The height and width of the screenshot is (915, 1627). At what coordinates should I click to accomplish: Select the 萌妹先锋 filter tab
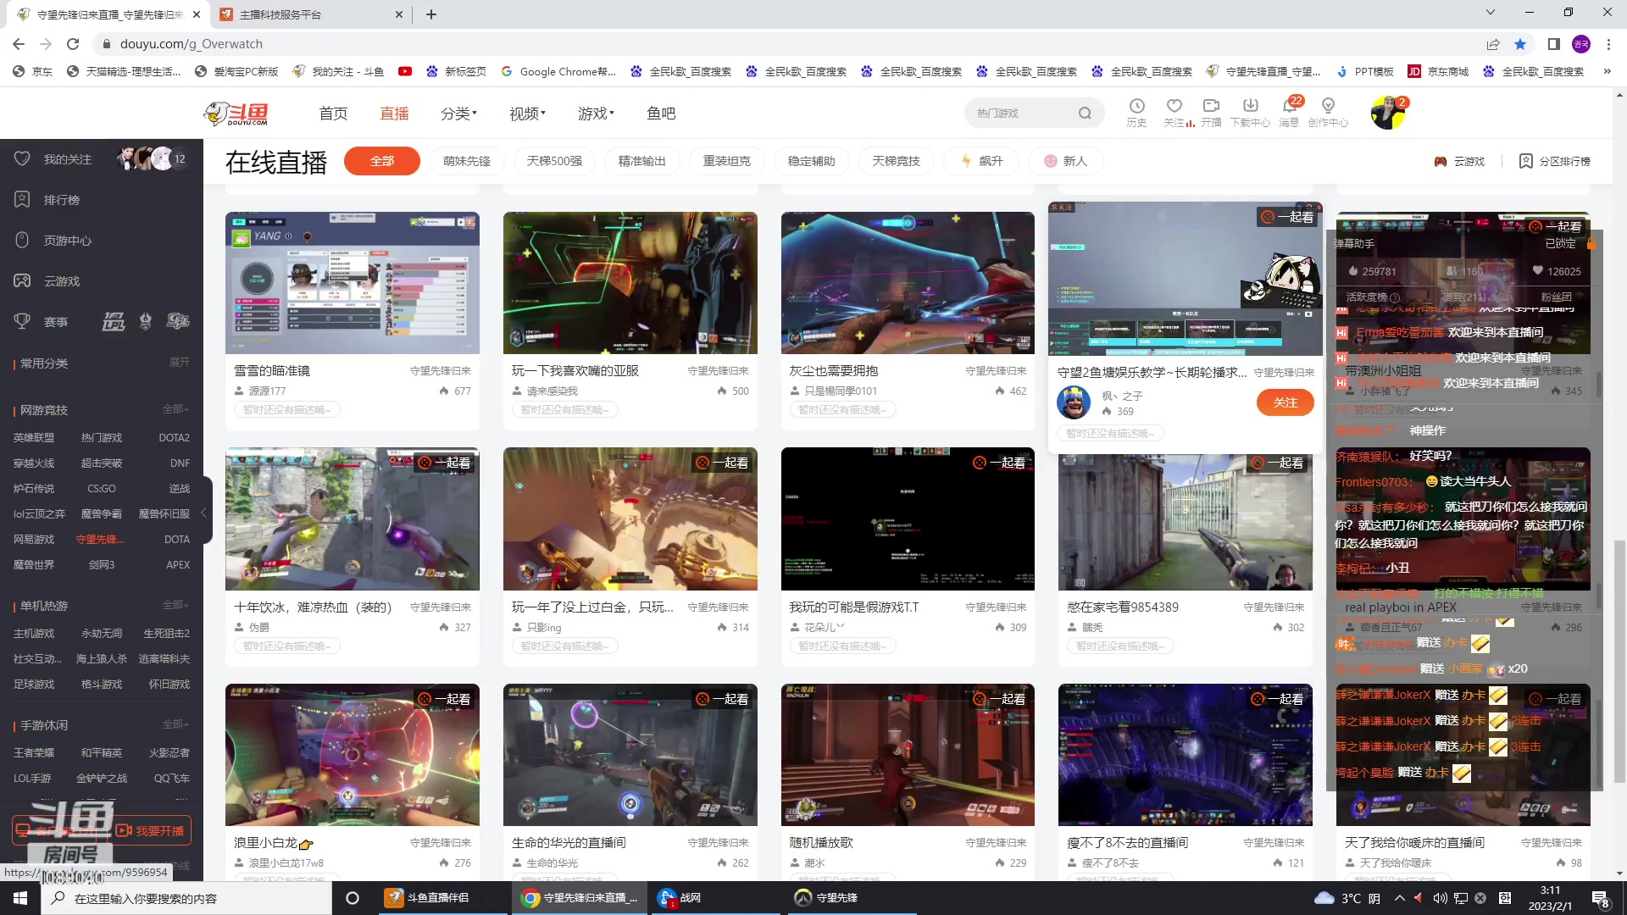pos(467,161)
